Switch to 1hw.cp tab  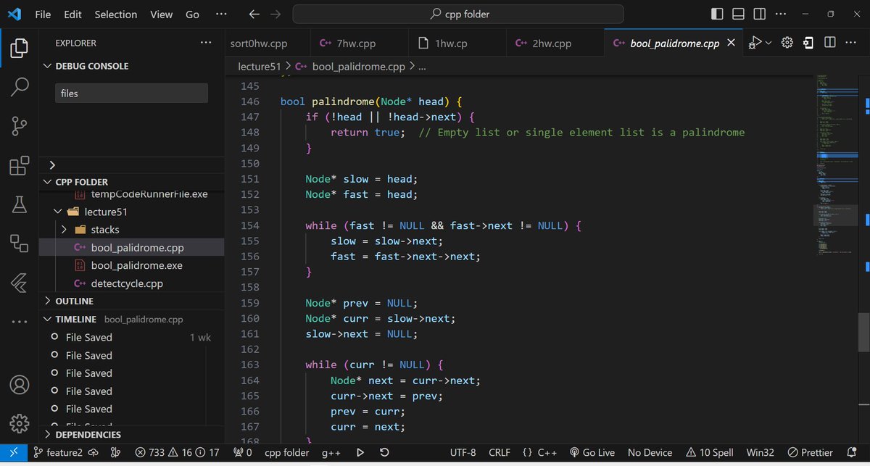(x=457, y=43)
